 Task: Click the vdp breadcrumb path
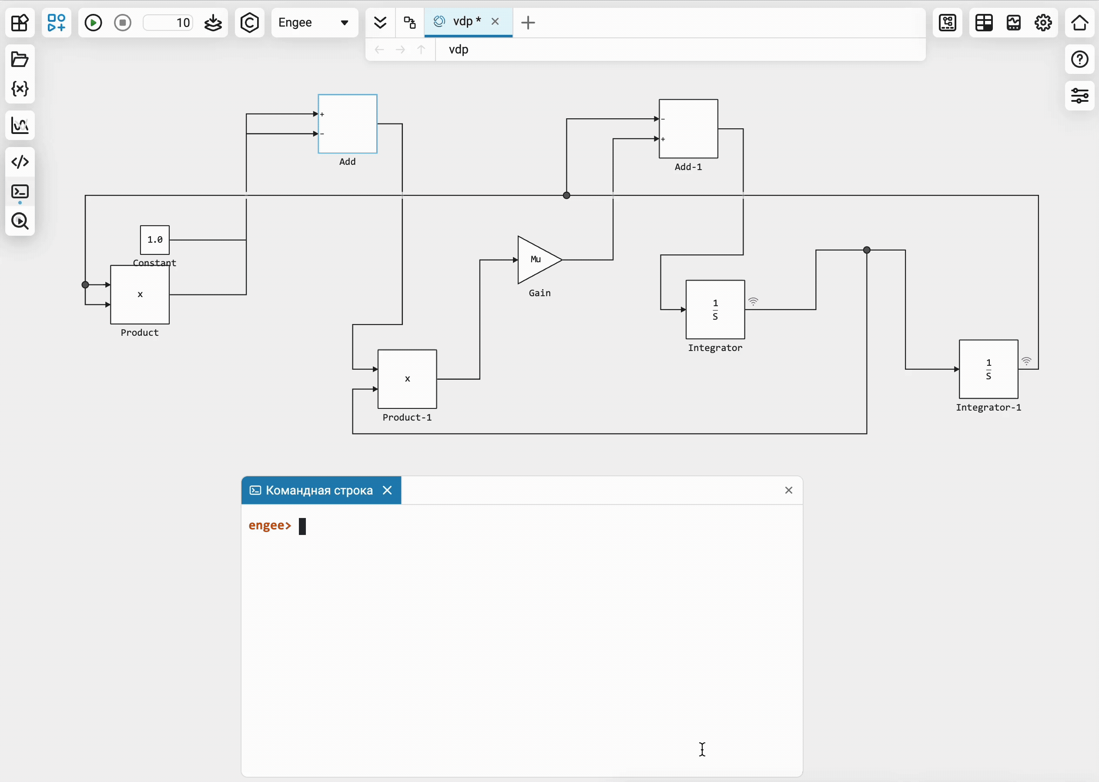458,50
